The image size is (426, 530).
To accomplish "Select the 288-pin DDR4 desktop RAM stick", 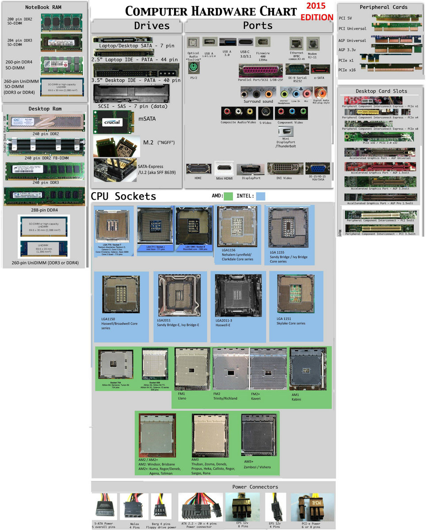I will [x=44, y=197].
